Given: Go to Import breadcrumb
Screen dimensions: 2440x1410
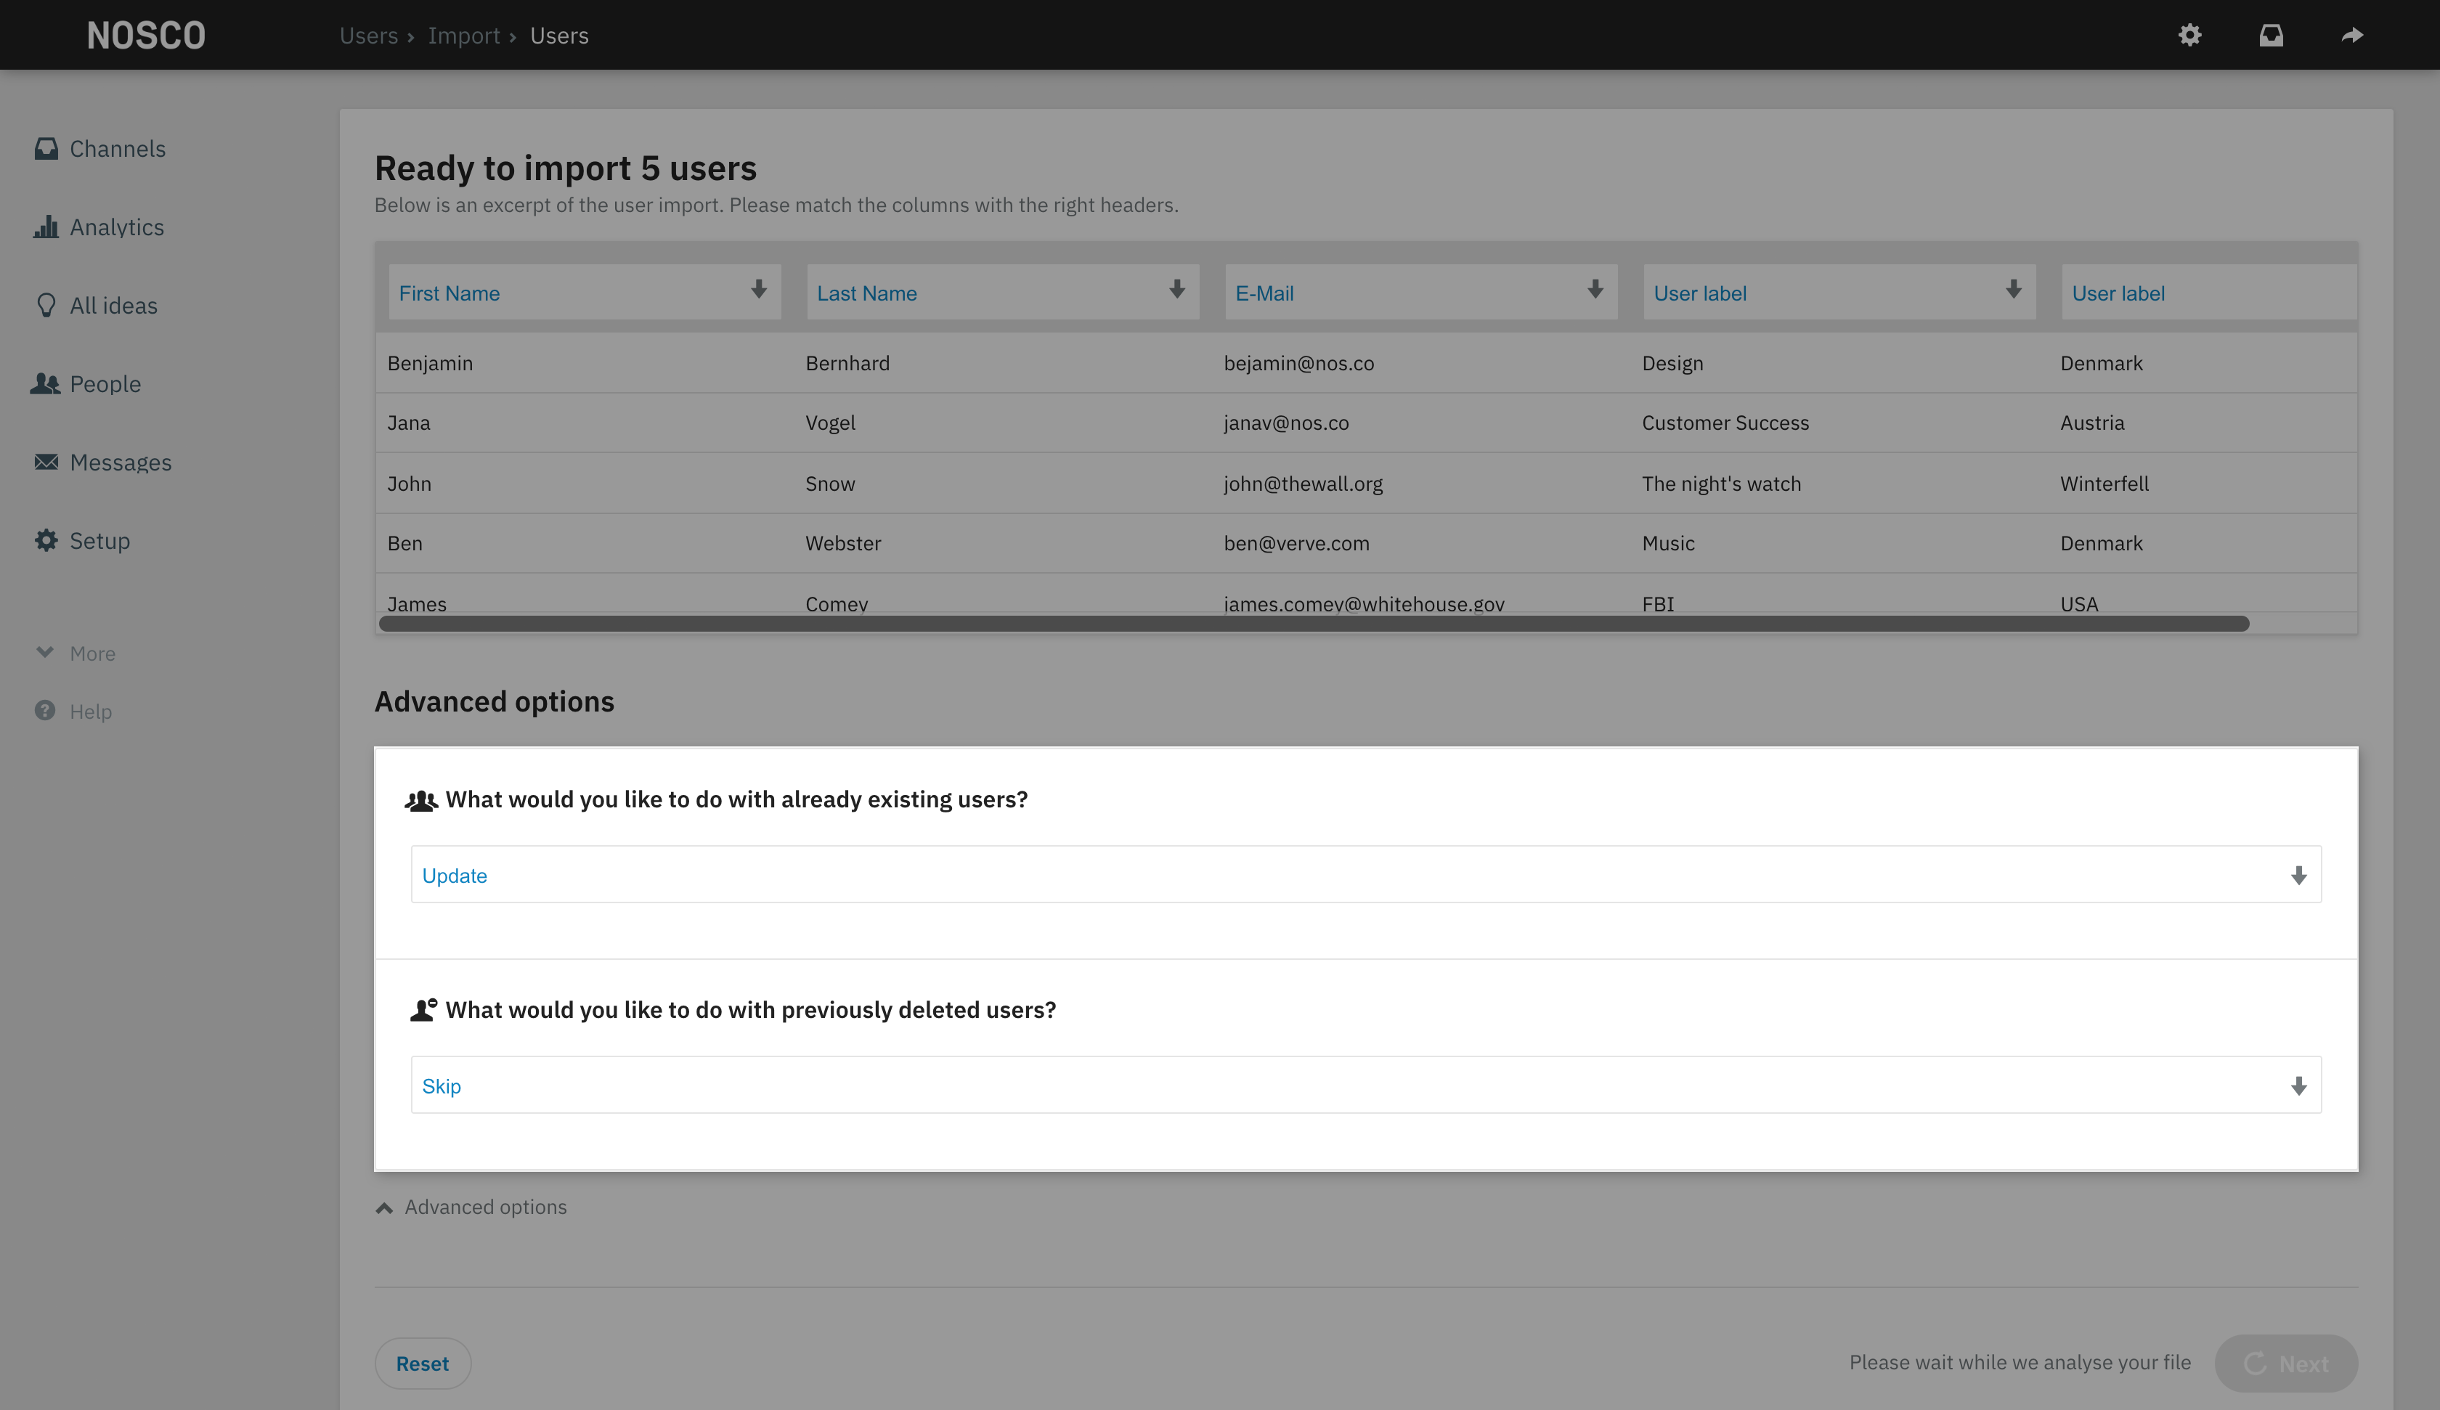Looking at the screenshot, I should coord(464,36).
